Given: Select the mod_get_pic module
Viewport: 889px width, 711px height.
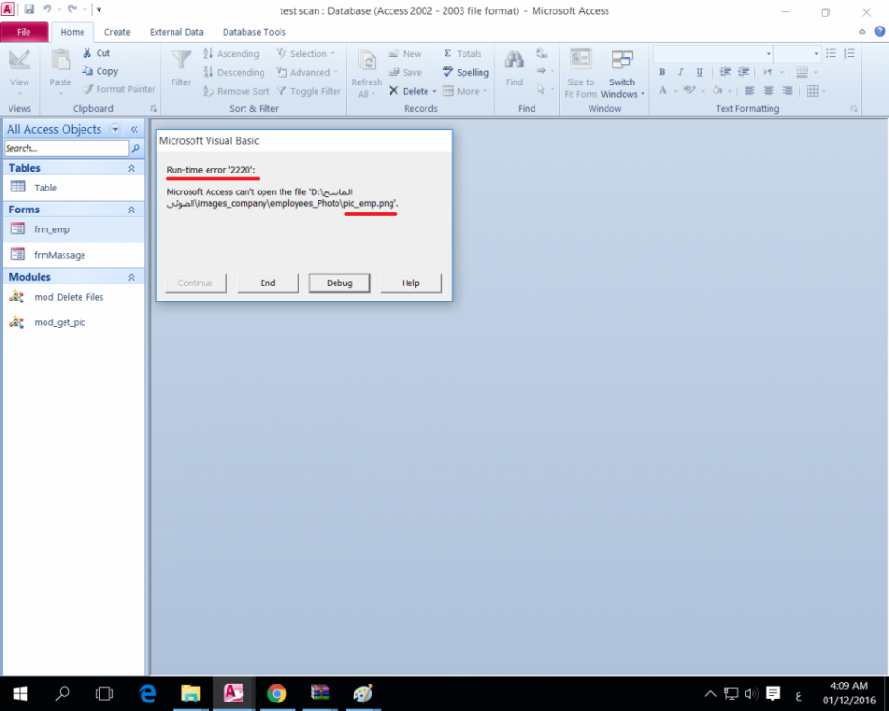Looking at the screenshot, I should [73, 322].
